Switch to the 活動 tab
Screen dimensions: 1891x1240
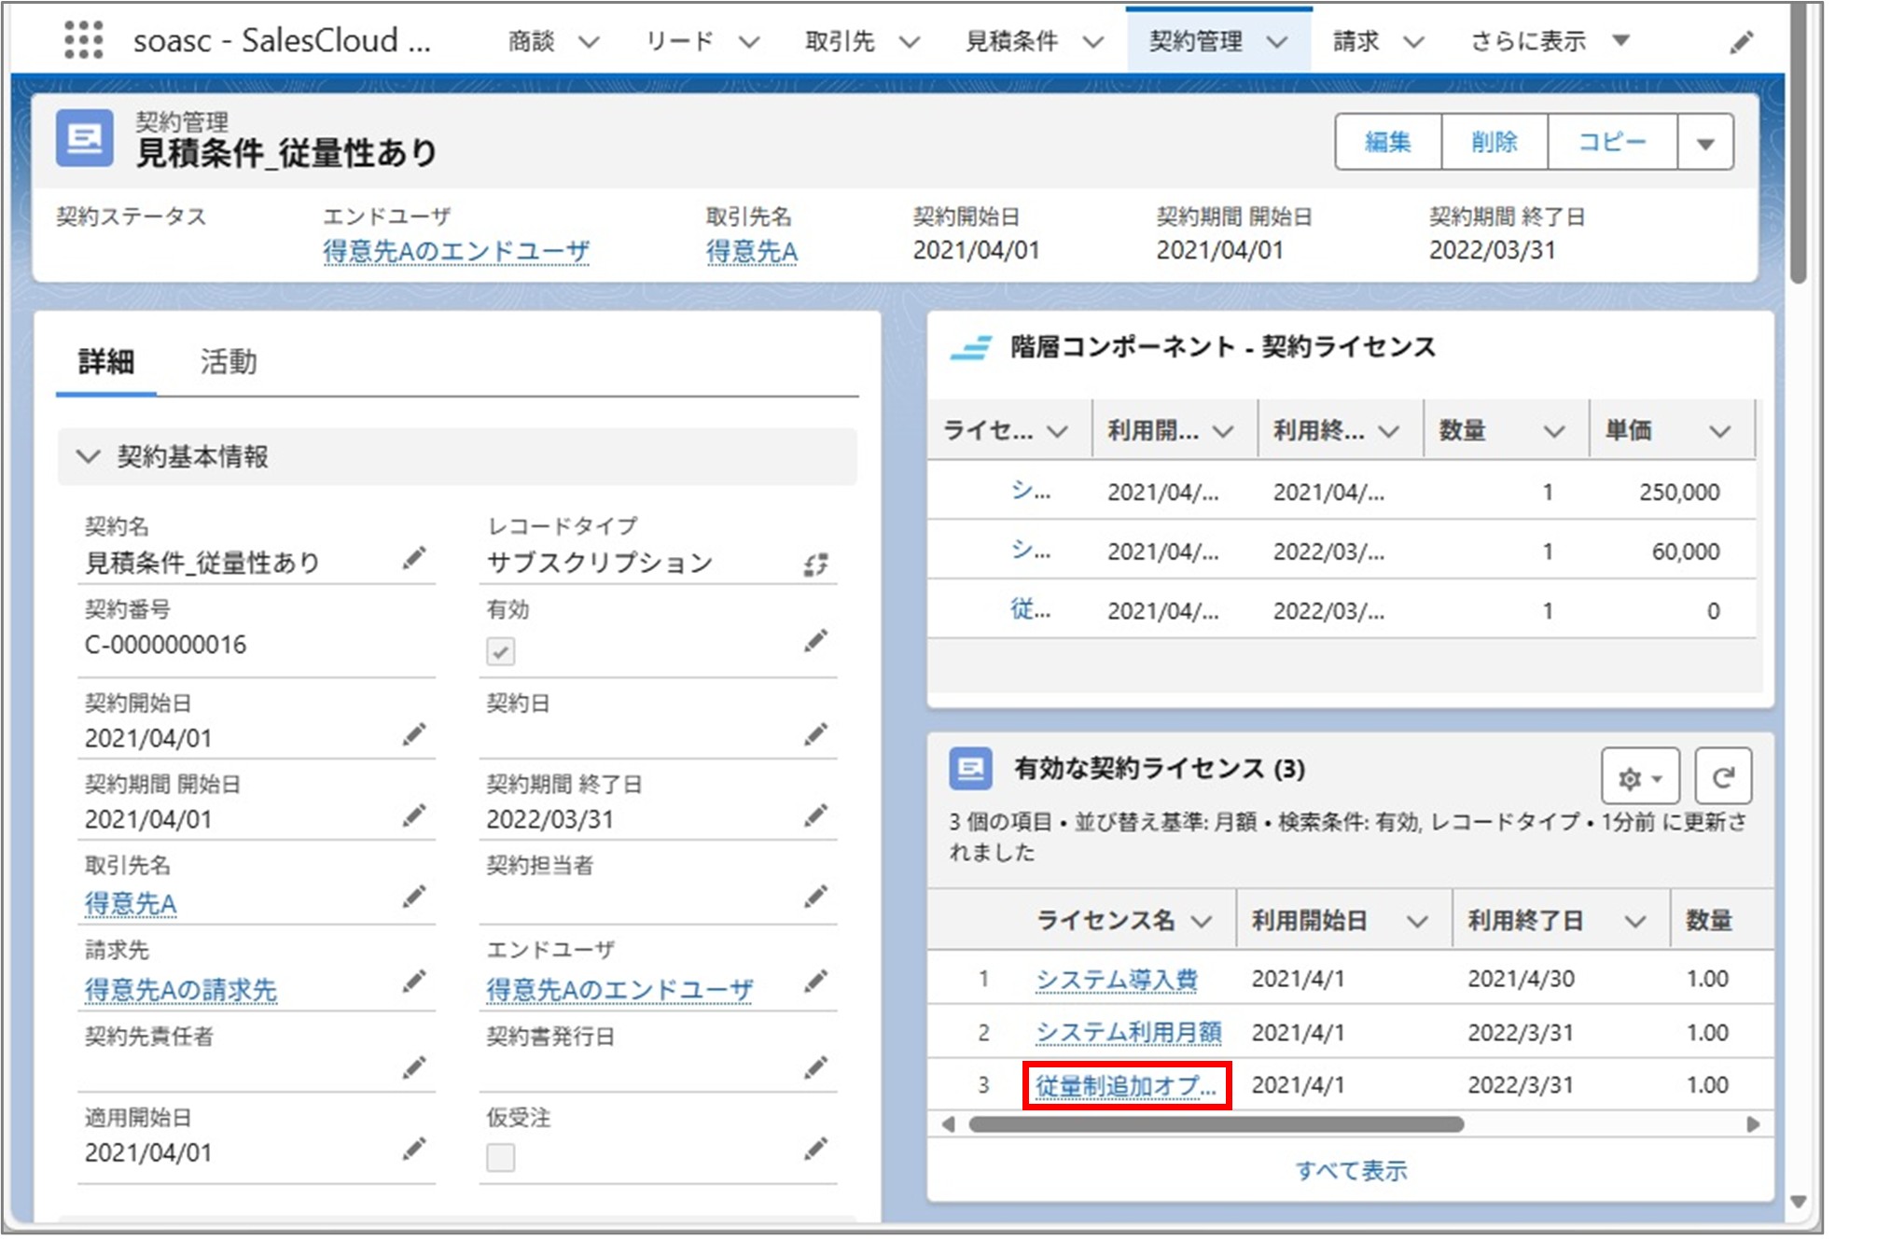[229, 362]
